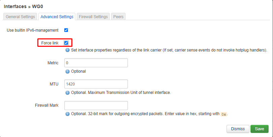This screenshot has width=273, height=137.
Task: Click help icon under Metric field
Action: [67, 71]
